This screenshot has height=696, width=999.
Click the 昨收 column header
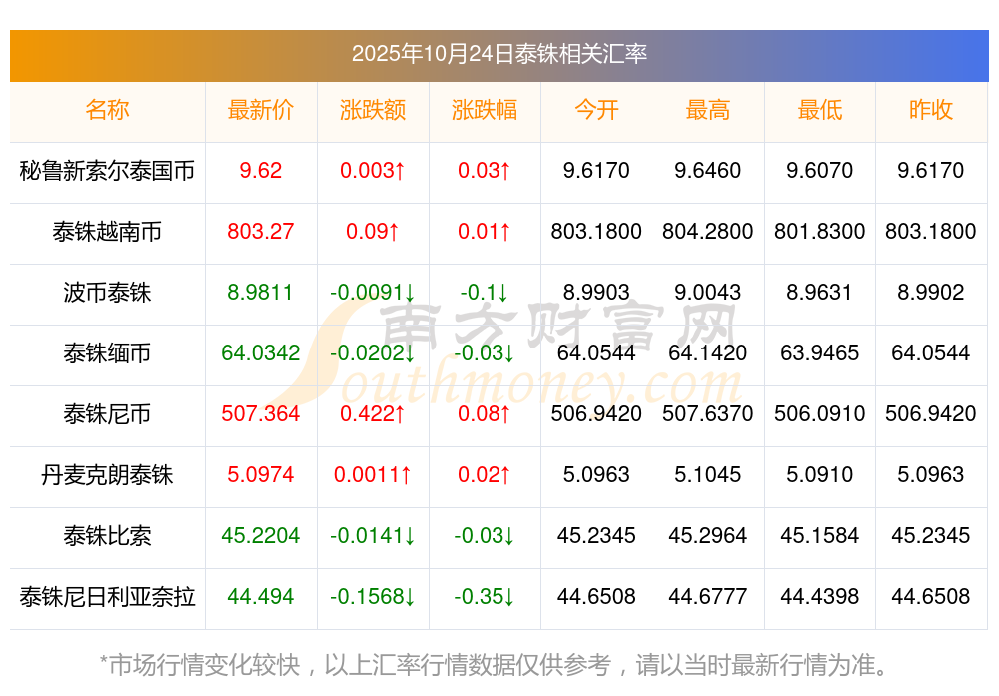pyautogui.click(x=931, y=111)
